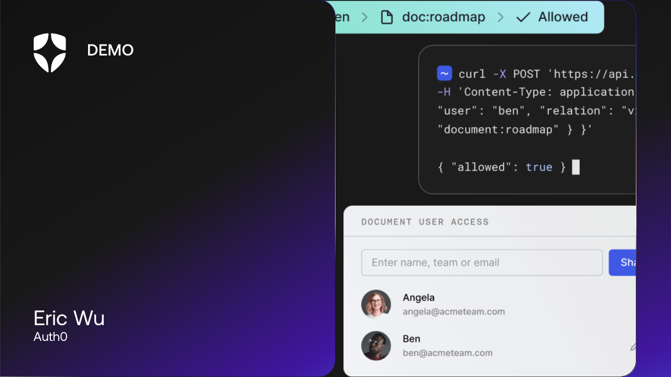
Task: Click the chevron arrow before doc:roadmap
Action: click(364, 17)
